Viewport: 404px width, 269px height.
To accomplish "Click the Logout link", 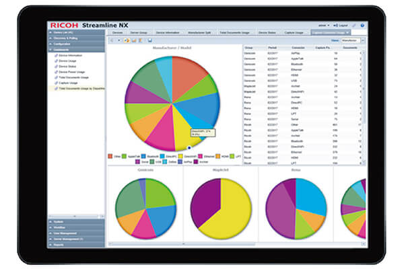I will click(x=341, y=26).
